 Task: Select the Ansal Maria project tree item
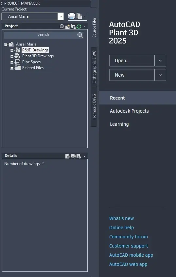pyautogui.click(x=26, y=44)
